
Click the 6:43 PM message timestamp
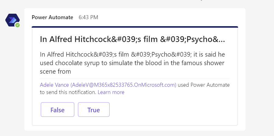coord(88,17)
